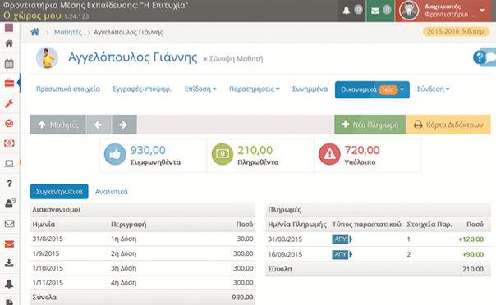
Task: Open the sidebar wrench tools icon
Action: click(9, 103)
